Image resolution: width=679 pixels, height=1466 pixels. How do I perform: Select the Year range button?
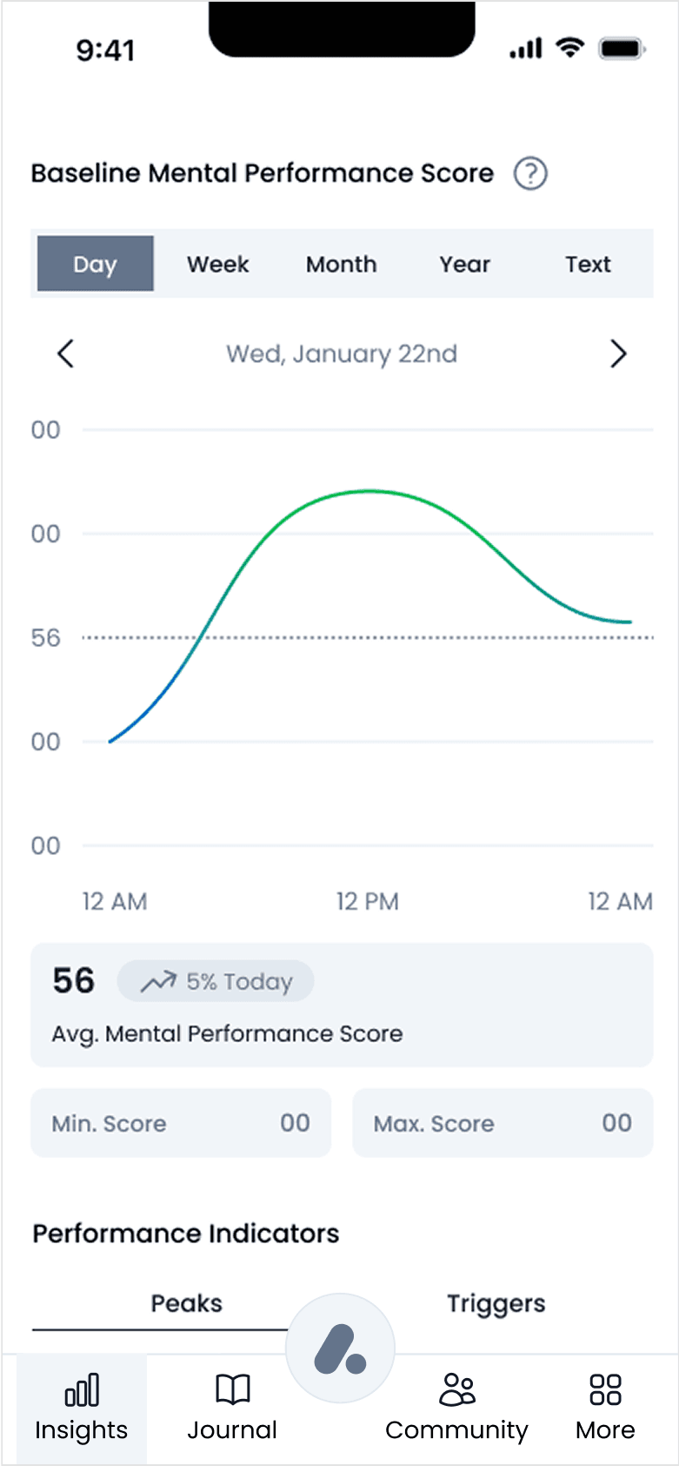[x=465, y=264]
